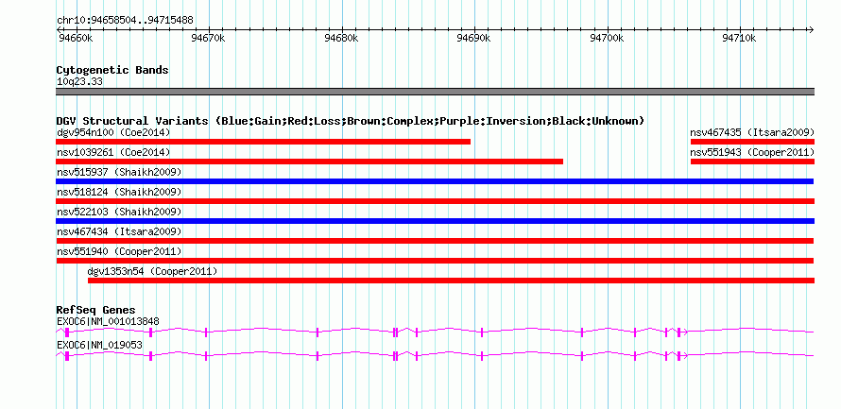Click the dgv954n100 (Coe2014) label

[x=113, y=132]
